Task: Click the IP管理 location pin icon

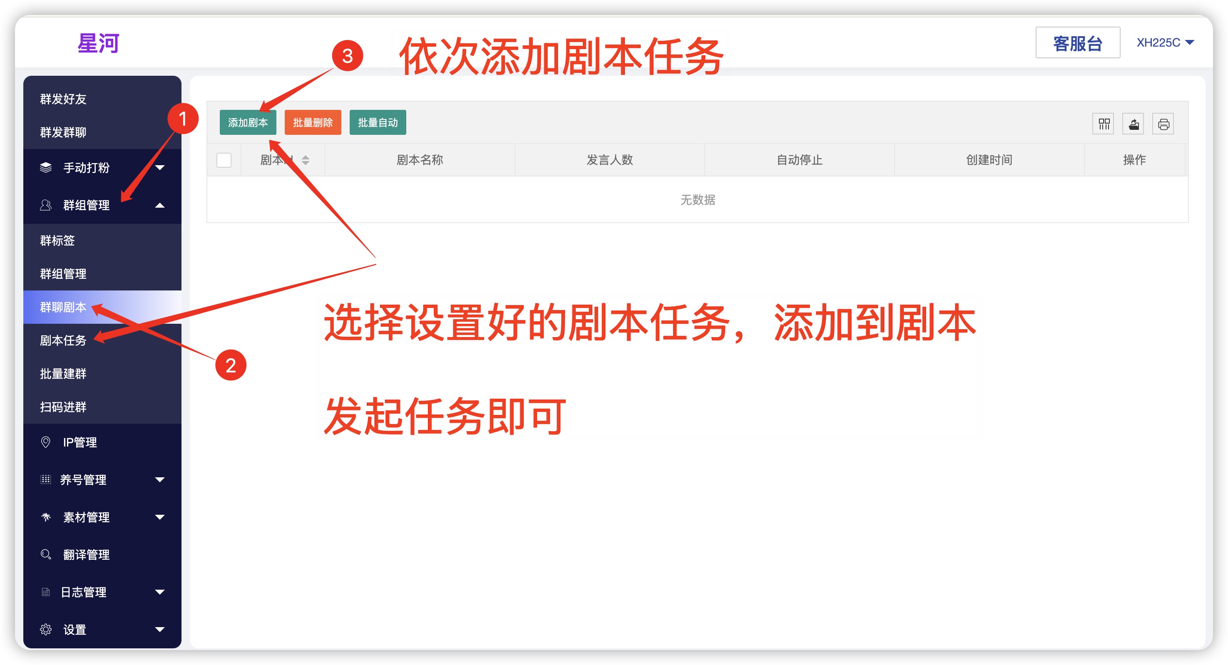Action: [46, 442]
